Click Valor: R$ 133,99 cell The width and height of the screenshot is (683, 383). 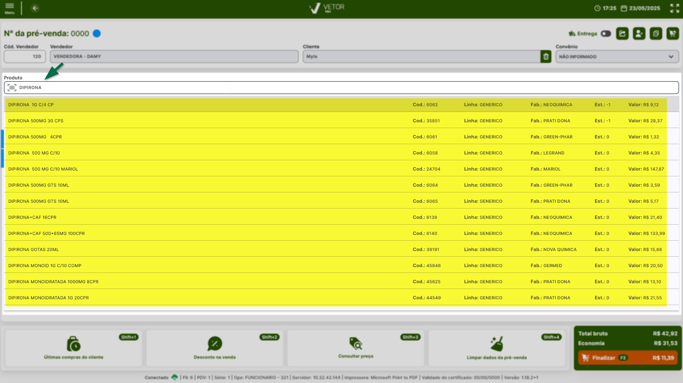tap(647, 234)
